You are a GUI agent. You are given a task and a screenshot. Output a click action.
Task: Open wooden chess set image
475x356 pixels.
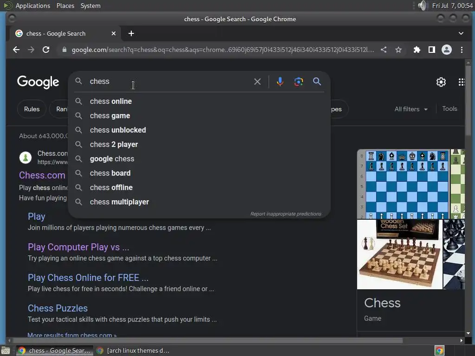pyautogui.click(x=399, y=254)
